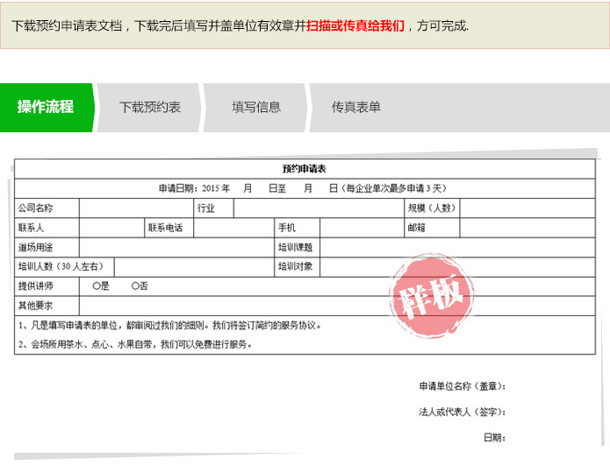Click the 预约申请表 form title
Viewport: 610px width, 473px height.
pos(304,168)
